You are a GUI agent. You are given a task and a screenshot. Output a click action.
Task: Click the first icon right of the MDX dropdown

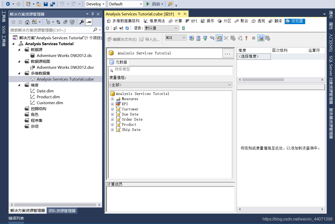[191, 38]
